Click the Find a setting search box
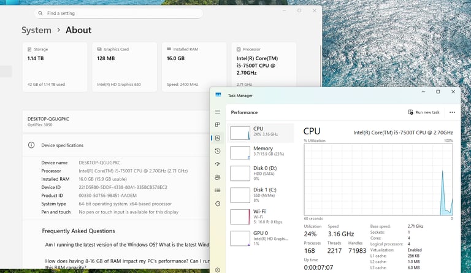 (x=118, y=13)
